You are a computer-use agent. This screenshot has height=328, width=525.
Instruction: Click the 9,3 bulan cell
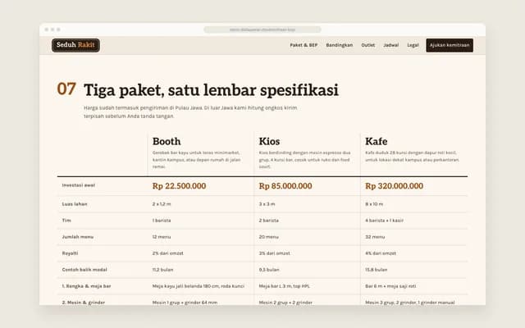click(269, 270)
